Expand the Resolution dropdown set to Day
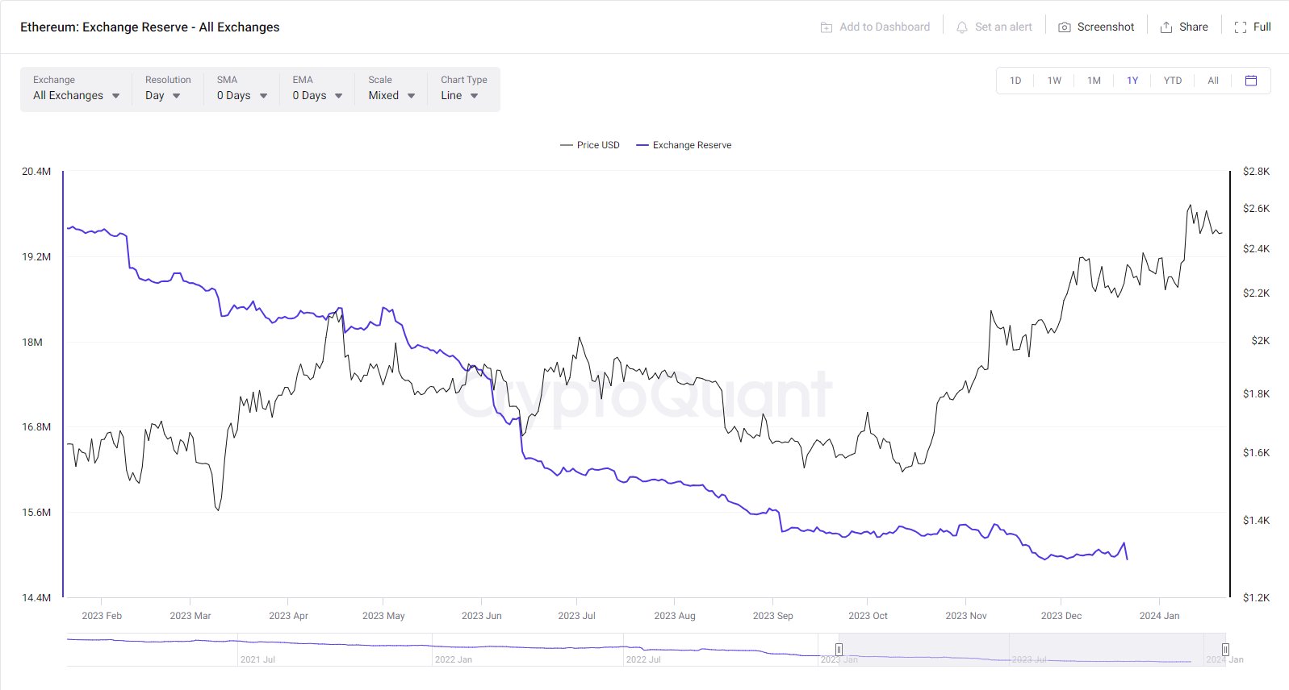The image size is (1289, 690). point(162,95)
